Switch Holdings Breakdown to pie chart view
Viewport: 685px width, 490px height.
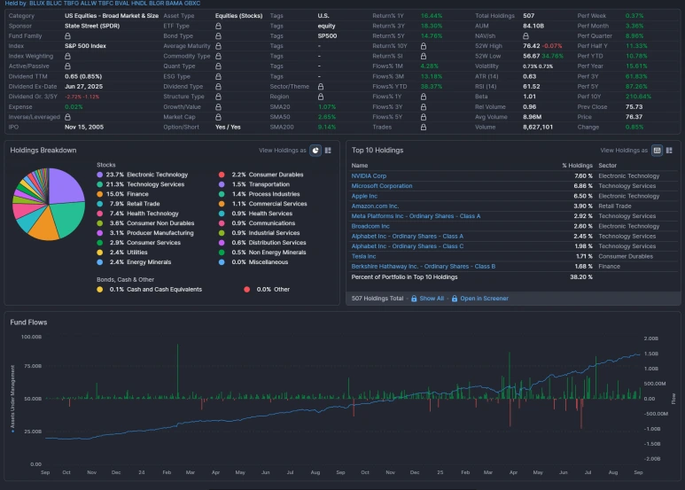tap(315, 151)
